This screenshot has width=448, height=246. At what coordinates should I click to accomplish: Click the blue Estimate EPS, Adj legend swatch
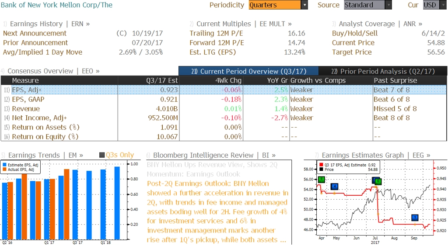[x=4, y=165]
